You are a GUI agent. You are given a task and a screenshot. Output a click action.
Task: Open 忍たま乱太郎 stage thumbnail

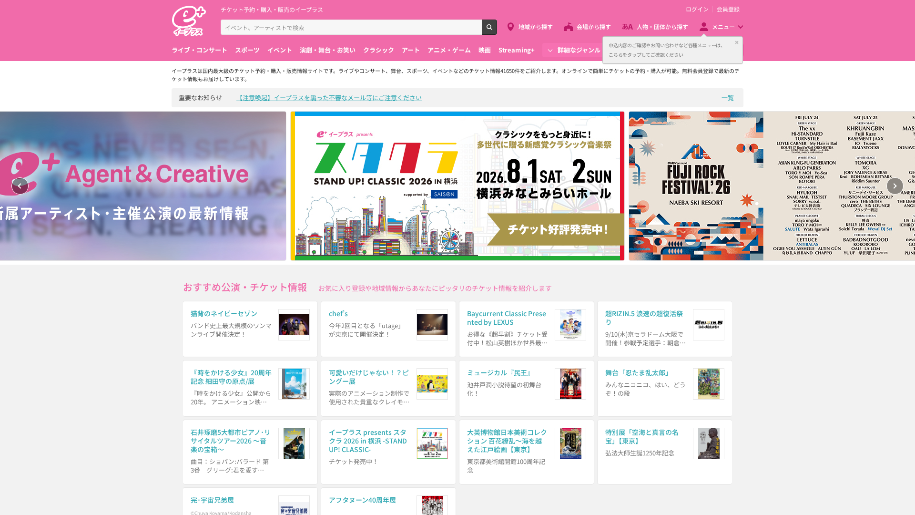point(709,384)
